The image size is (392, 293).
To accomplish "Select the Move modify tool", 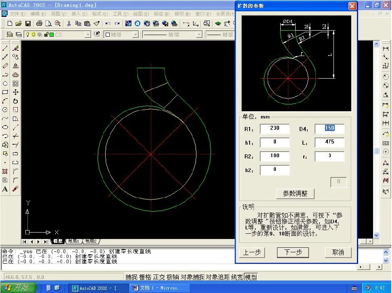I will click(x=15, y=92).
